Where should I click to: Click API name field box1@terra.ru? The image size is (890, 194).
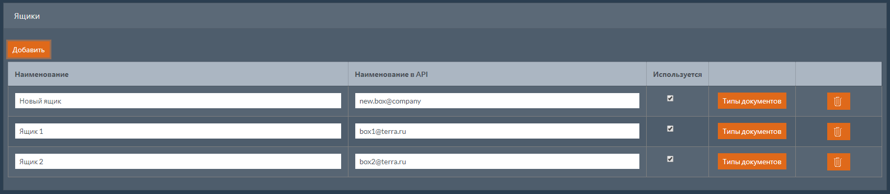pos(497,131)
